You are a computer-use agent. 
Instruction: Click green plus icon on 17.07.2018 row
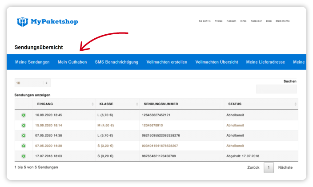[x=24, y=156]
